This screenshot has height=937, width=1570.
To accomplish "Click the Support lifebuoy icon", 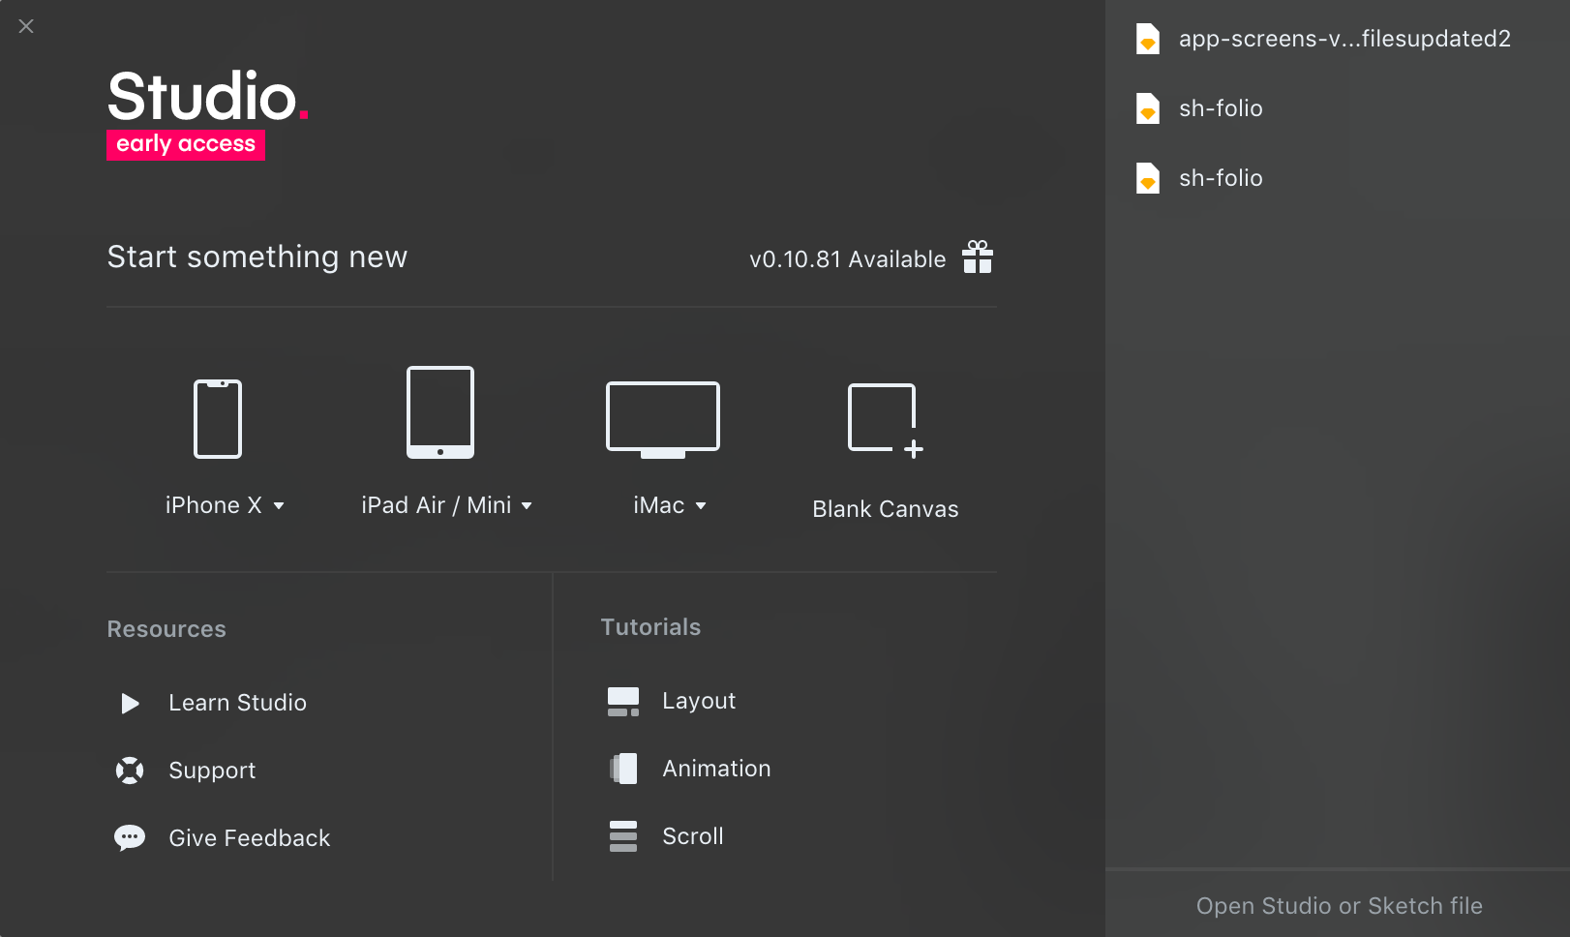I will pyautogui.click(x=130, y=771).
